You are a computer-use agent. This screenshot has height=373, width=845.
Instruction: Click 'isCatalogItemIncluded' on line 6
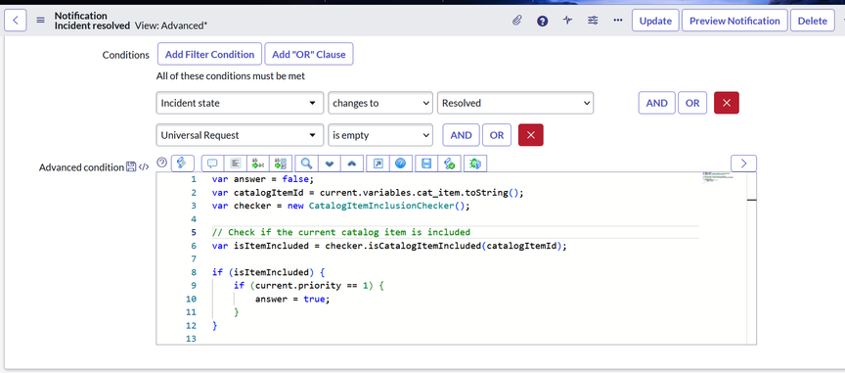pyautogui.click(x=424, y=246)
